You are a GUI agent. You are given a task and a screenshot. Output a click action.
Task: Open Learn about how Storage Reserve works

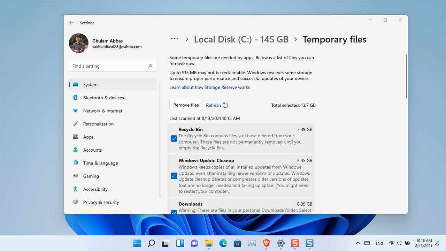tap(209, 87)
